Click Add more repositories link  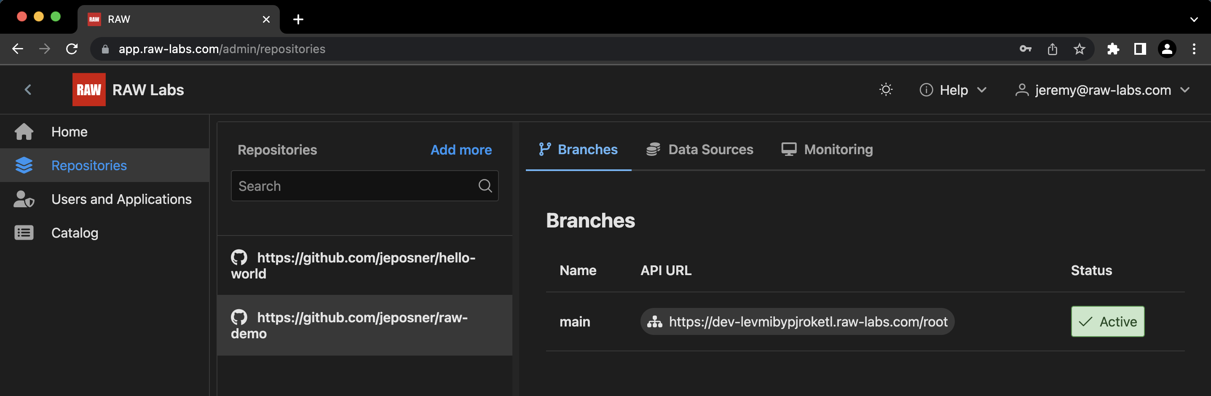(x=461, y=150)
